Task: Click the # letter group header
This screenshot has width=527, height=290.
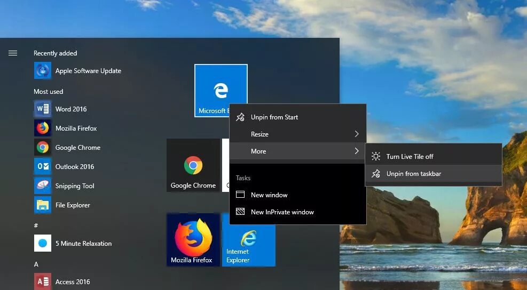Action: coord(36,225)
